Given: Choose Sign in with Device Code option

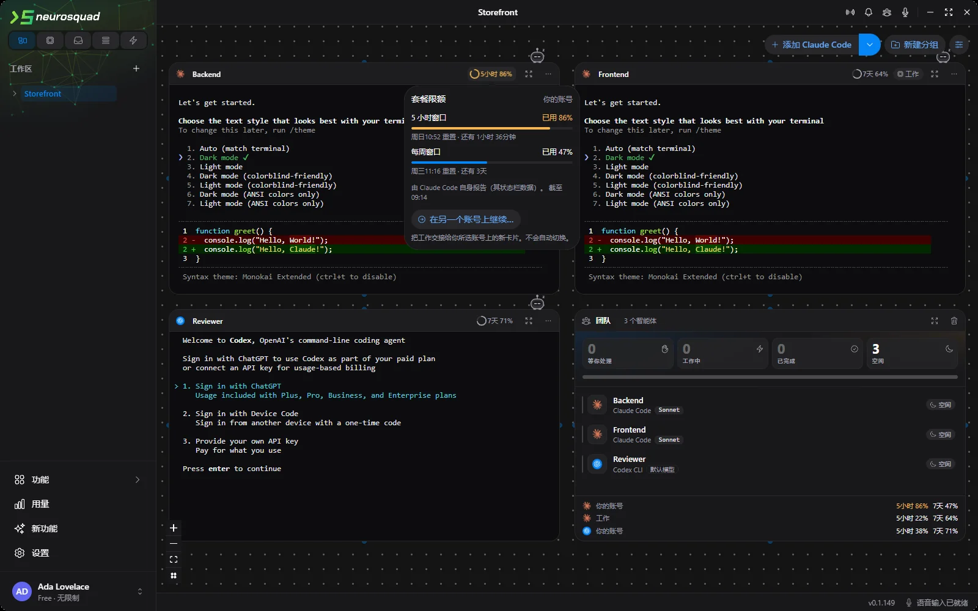Looking at the screenshot, I should 247,414.
